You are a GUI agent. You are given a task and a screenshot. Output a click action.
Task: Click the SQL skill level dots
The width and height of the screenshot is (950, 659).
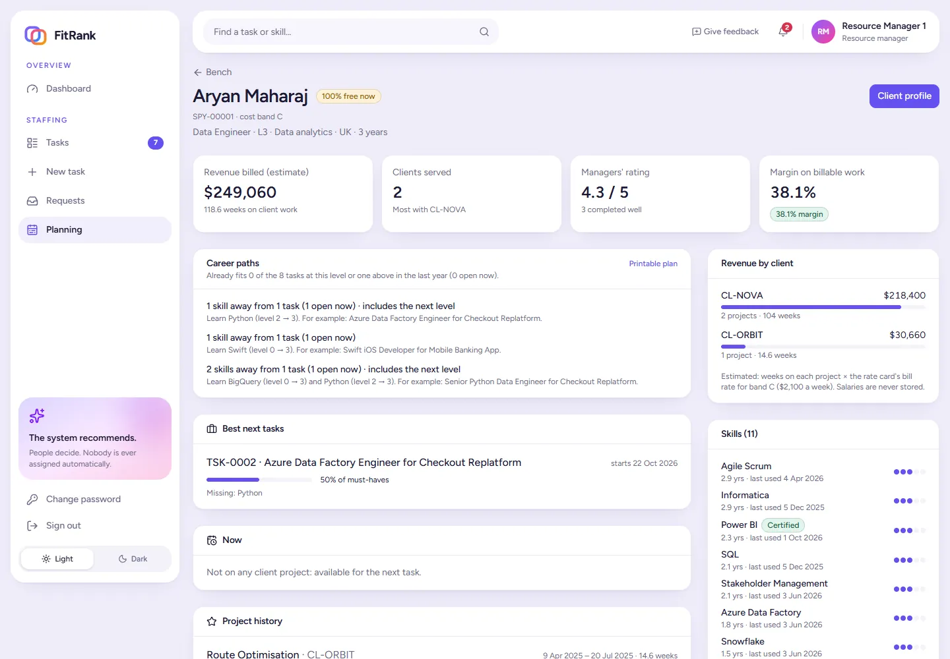tap(910, 560)
